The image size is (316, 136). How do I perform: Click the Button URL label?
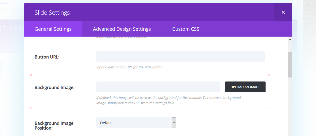47,57
